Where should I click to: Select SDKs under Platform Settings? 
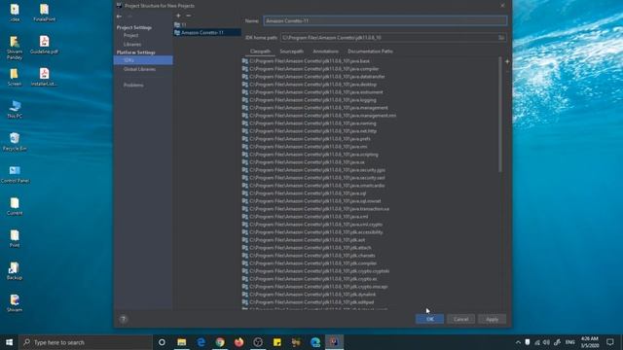[x=143, y=60]
